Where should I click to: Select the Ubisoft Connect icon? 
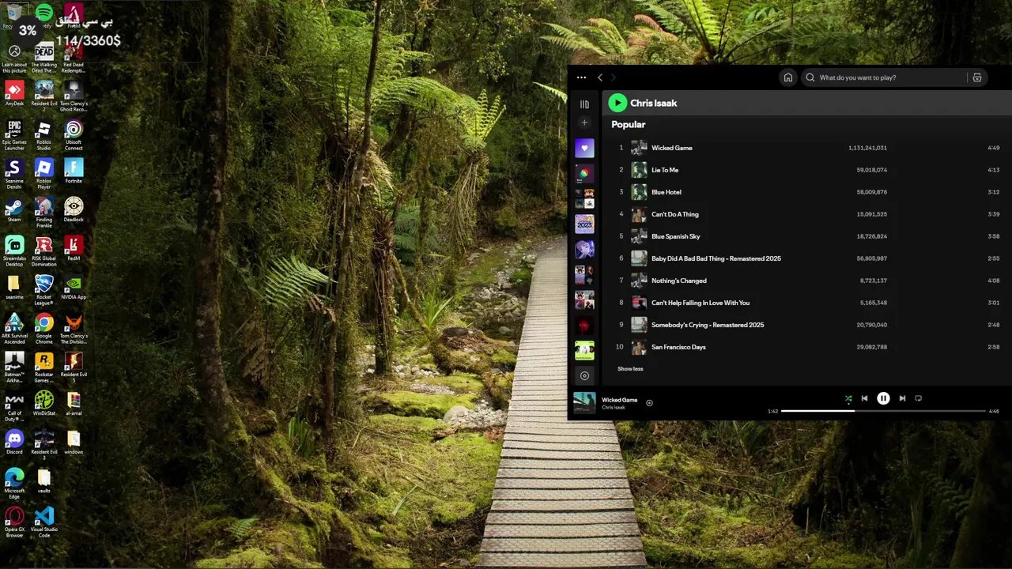pos(74,135)
